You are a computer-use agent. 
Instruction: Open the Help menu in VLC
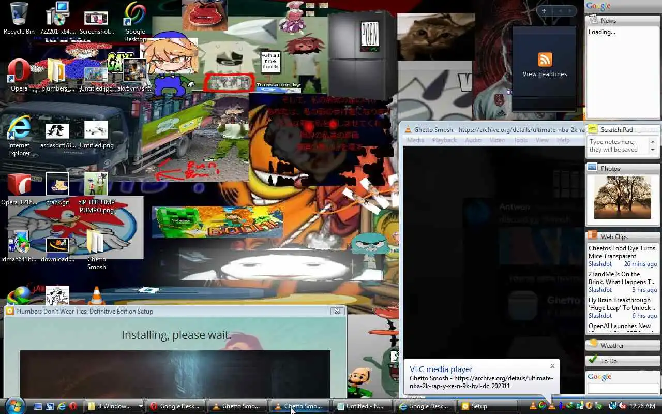tap(563, 140)
